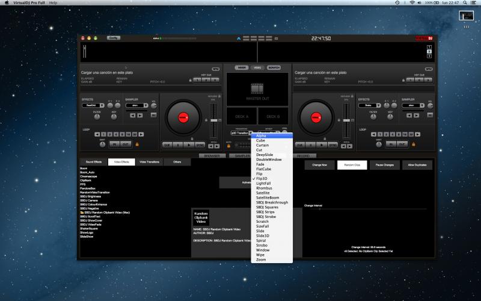
Task: Open the Notification Center icon
Action: (x=473, y=3)
